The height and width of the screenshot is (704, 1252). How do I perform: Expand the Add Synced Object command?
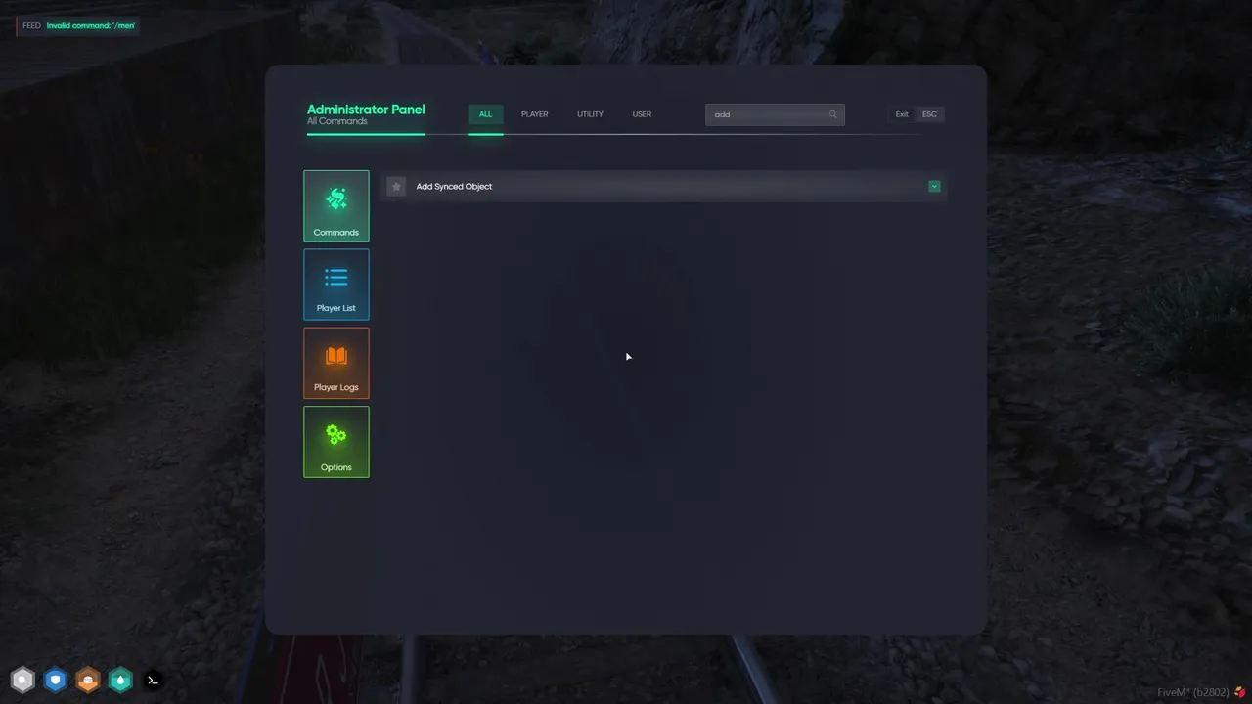click(x=934, y=186)
